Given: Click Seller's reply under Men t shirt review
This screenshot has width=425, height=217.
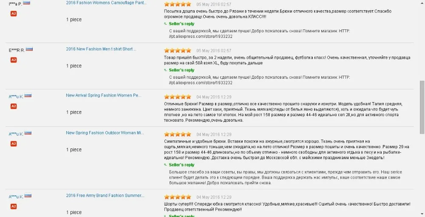Looking at the screenshot, I should point(181,70).
